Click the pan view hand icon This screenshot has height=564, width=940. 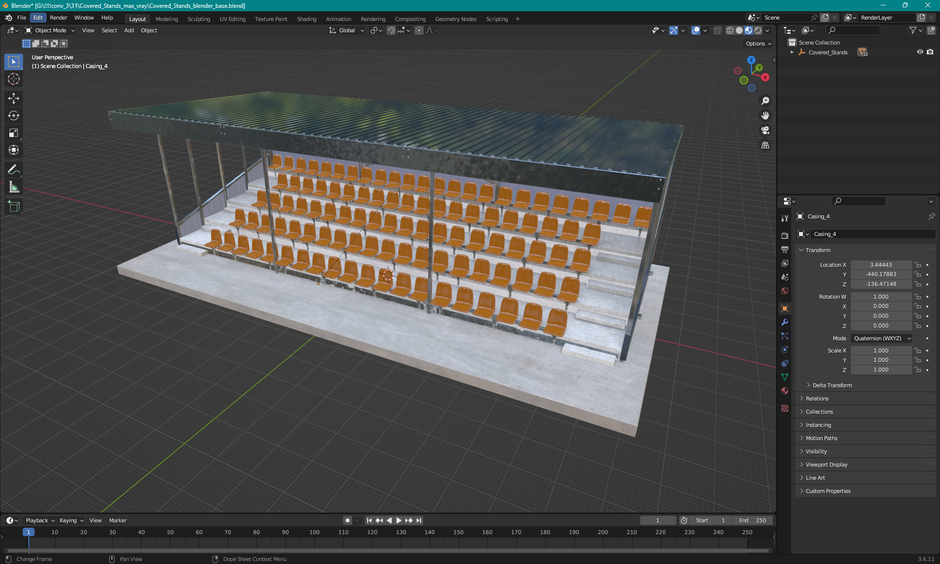click(765, 116)
